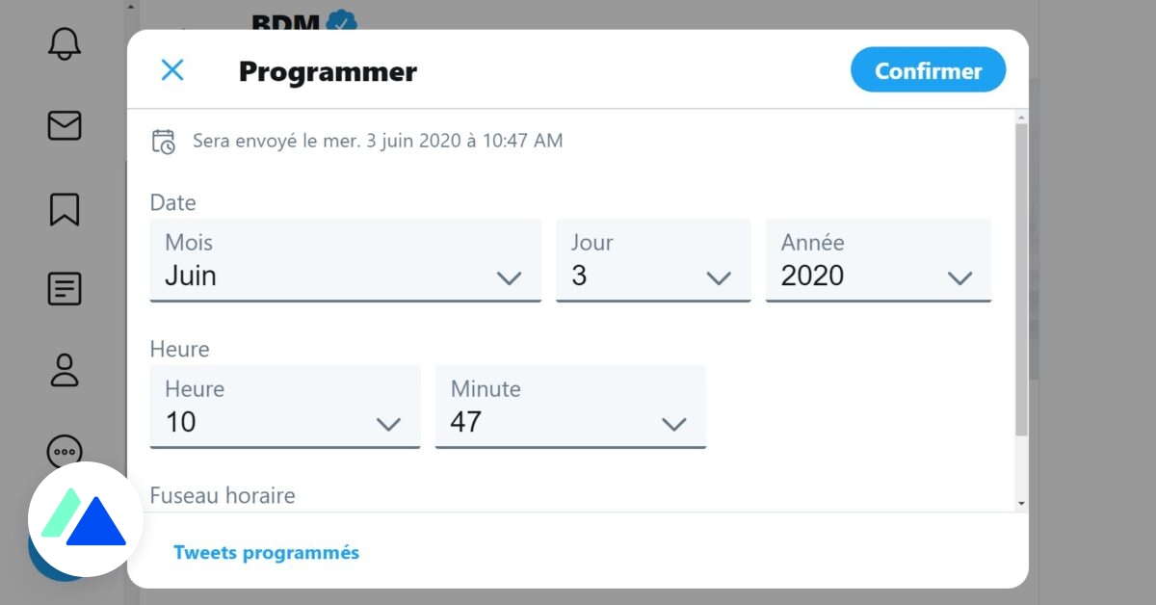Click the Heure section heading
Viewport: 1156px width, 605px height.
179,349
